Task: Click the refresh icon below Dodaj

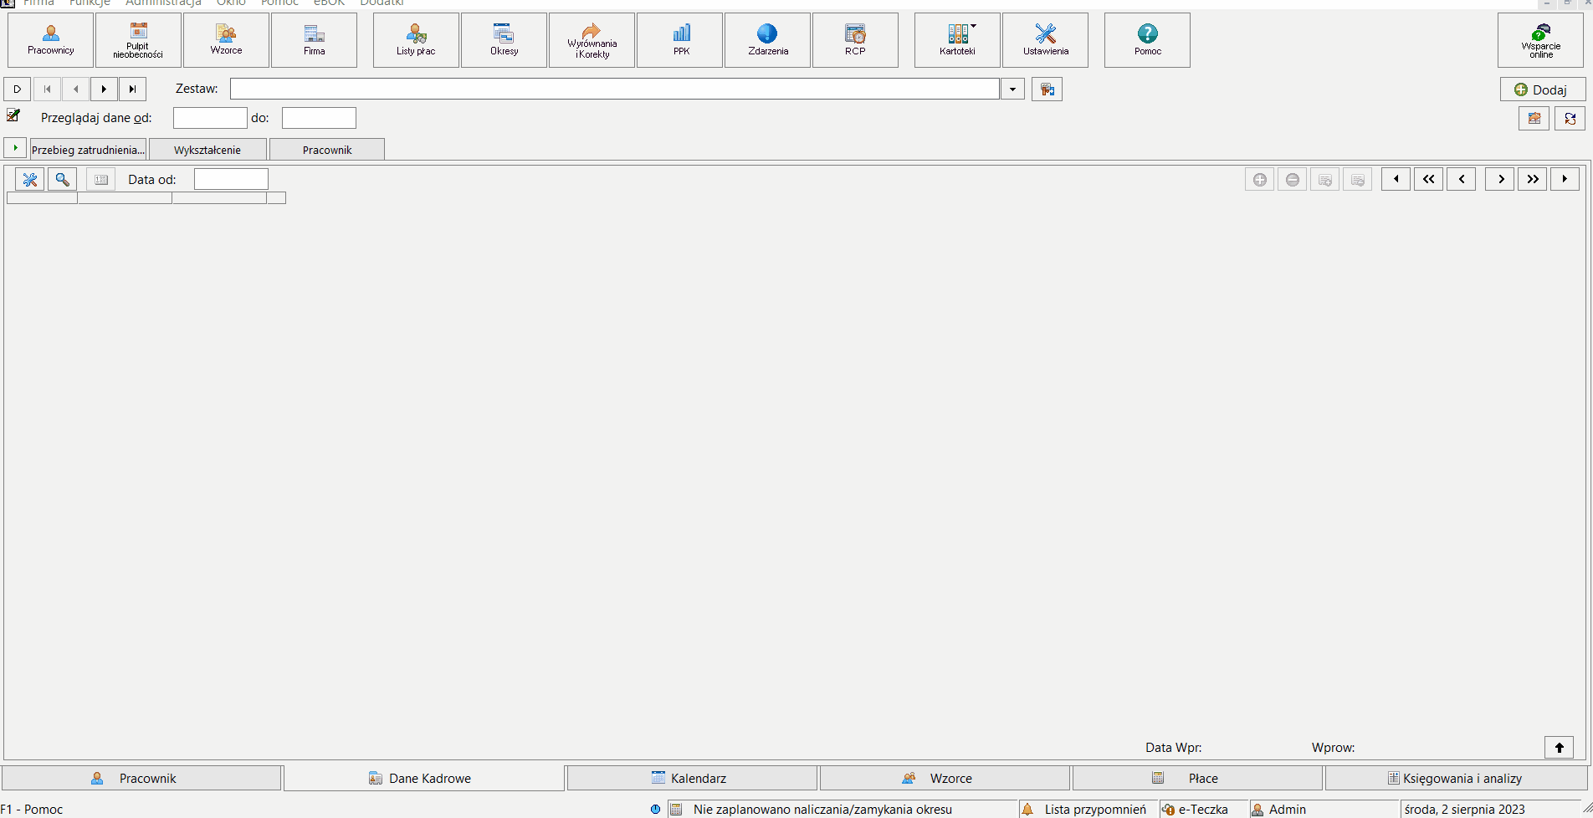Action: pos(1570,119)
